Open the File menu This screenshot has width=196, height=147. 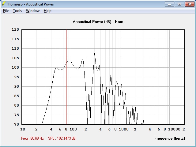click(6, 11)
